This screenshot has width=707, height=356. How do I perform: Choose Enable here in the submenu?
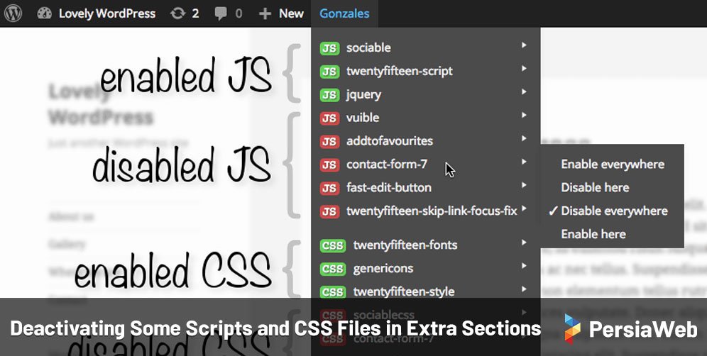[593, 234]
